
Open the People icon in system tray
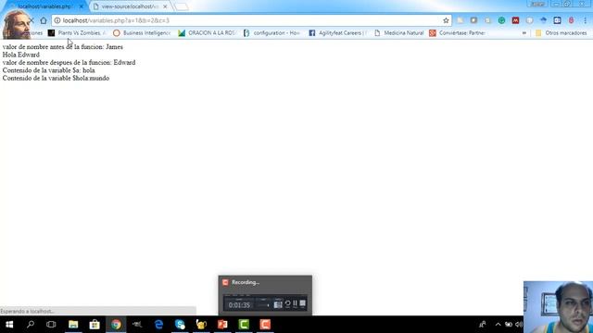(x=483, y=325)
